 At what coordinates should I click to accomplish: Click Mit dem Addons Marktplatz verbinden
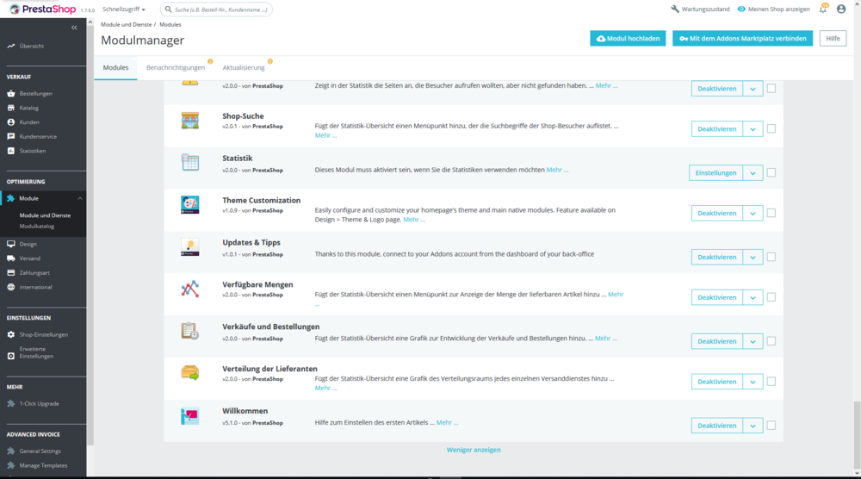click(742, 39)
